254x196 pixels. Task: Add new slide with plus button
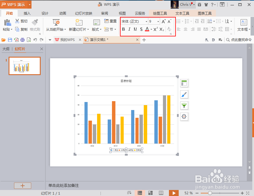tap(23, 186)
